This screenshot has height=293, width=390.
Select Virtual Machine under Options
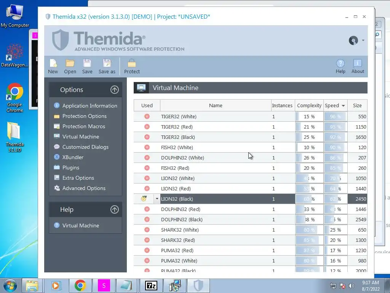click(x=81, y=137)
